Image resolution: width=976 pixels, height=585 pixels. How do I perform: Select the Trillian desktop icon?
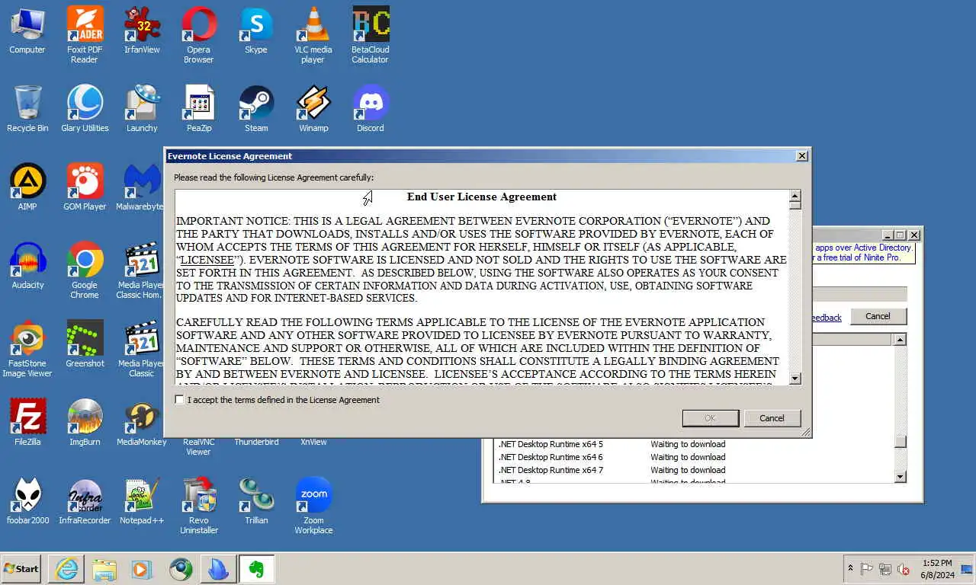coord(256,501)
